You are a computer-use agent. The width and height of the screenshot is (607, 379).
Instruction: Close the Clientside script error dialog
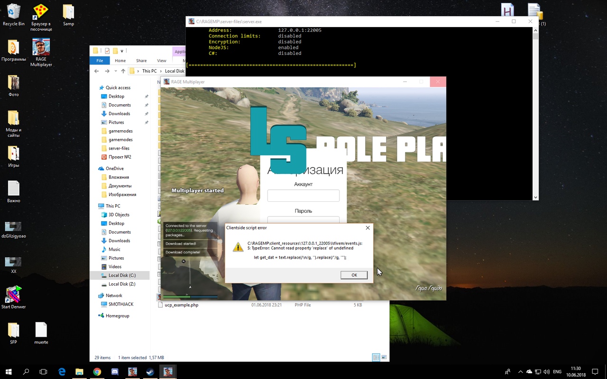[x=368, y=228]
